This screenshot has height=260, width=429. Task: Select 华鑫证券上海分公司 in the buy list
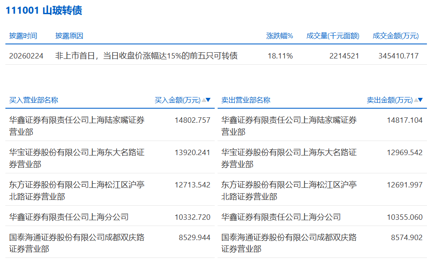(x=69, y=217)
